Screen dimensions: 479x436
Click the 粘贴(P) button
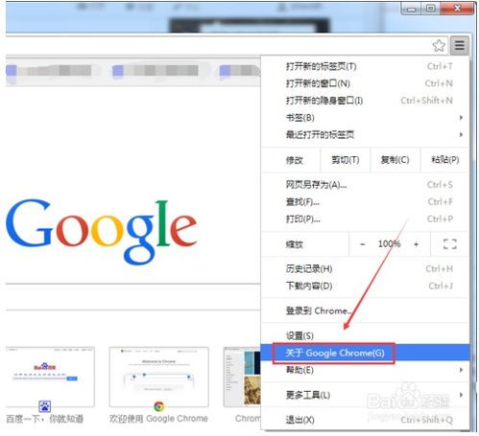[x=445, y=160]
